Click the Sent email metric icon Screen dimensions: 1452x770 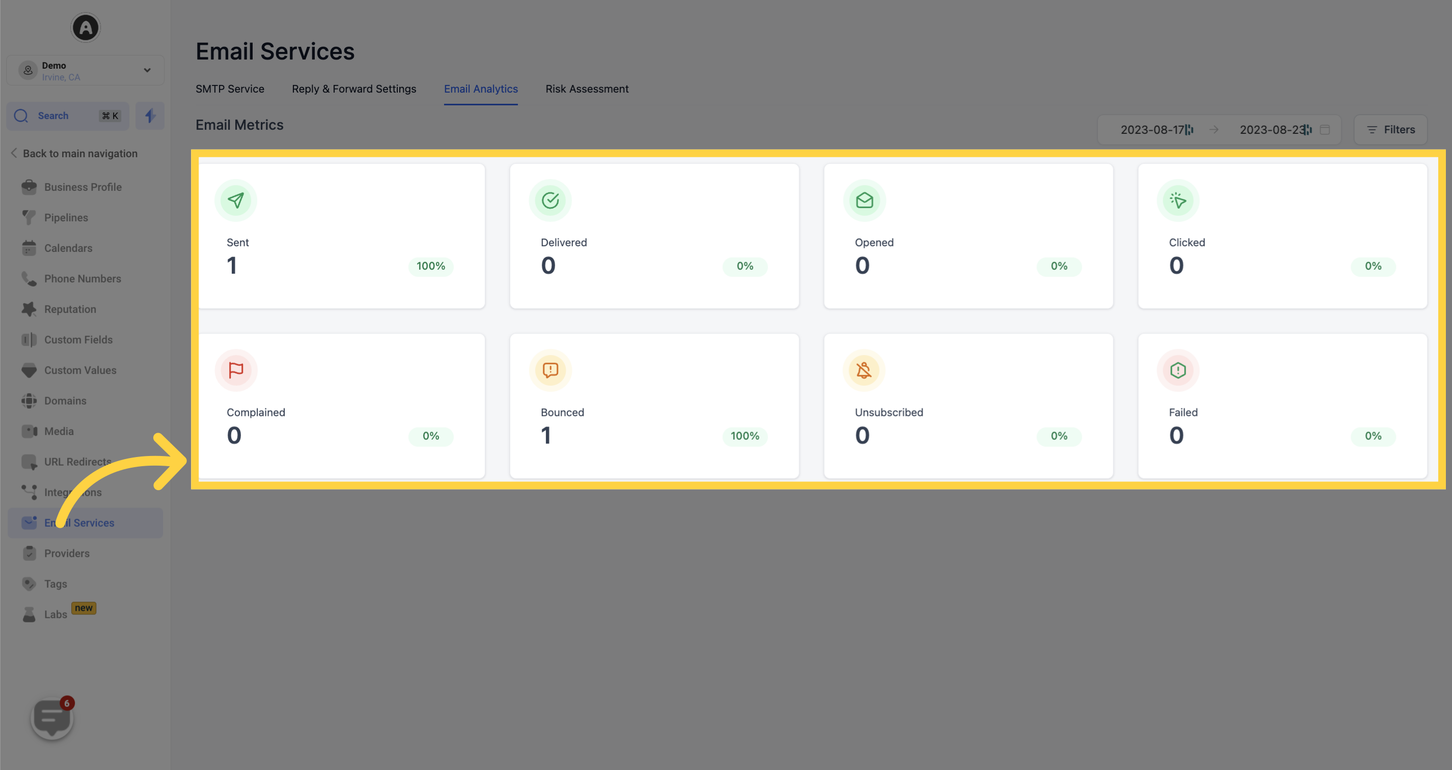tap(236, 199)
